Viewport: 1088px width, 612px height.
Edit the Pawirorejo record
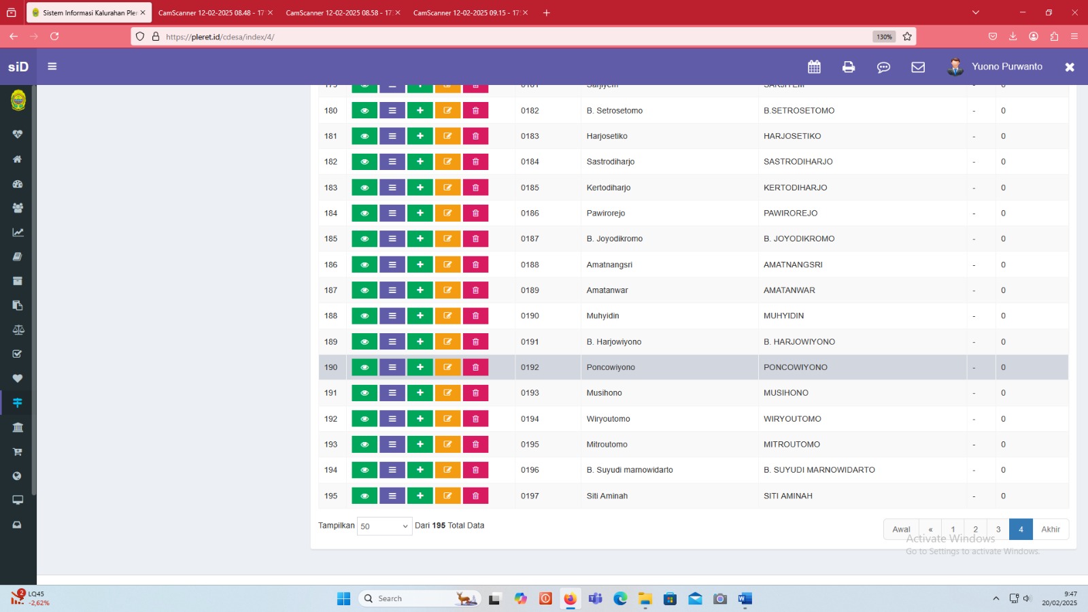447,213
